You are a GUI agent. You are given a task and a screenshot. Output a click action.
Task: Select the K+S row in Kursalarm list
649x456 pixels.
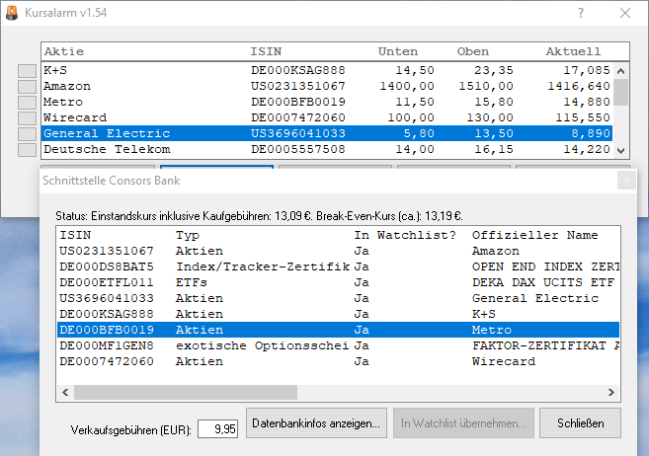(x=327, y=70)
